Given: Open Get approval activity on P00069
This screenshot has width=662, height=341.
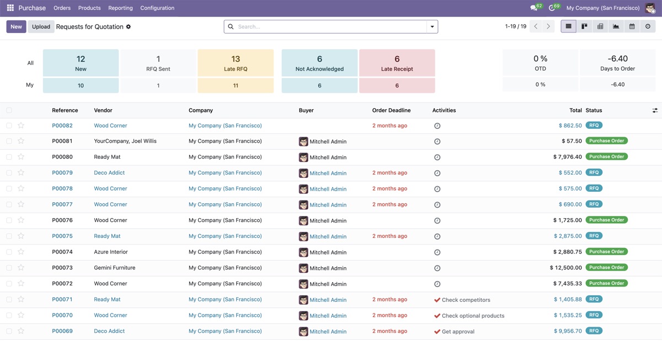Looking at the screenshot, I should pyautogui.click(x=454, y=332).
